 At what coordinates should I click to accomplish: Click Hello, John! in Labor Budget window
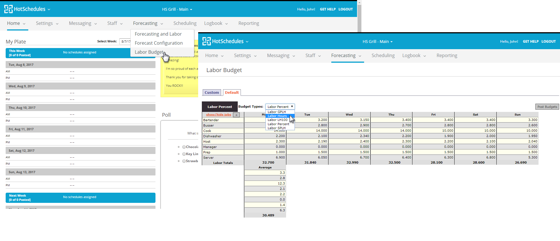click(x=509, y=42)
